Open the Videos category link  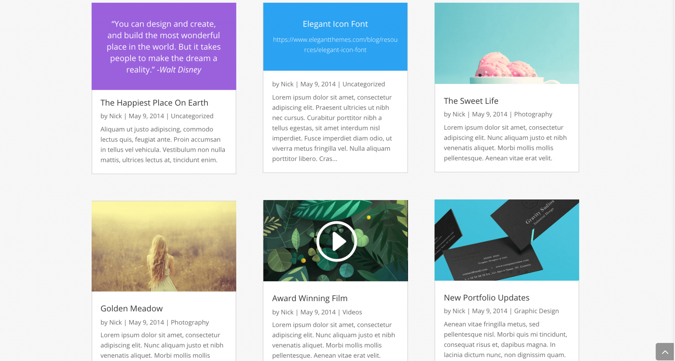352,312
